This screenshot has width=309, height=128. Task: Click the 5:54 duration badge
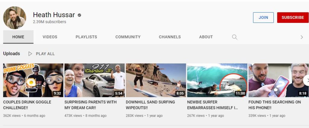point(119,93)
